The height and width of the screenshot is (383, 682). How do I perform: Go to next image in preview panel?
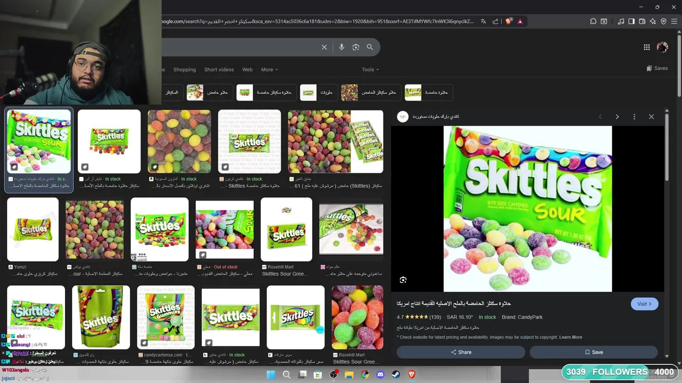coord(617,116)
